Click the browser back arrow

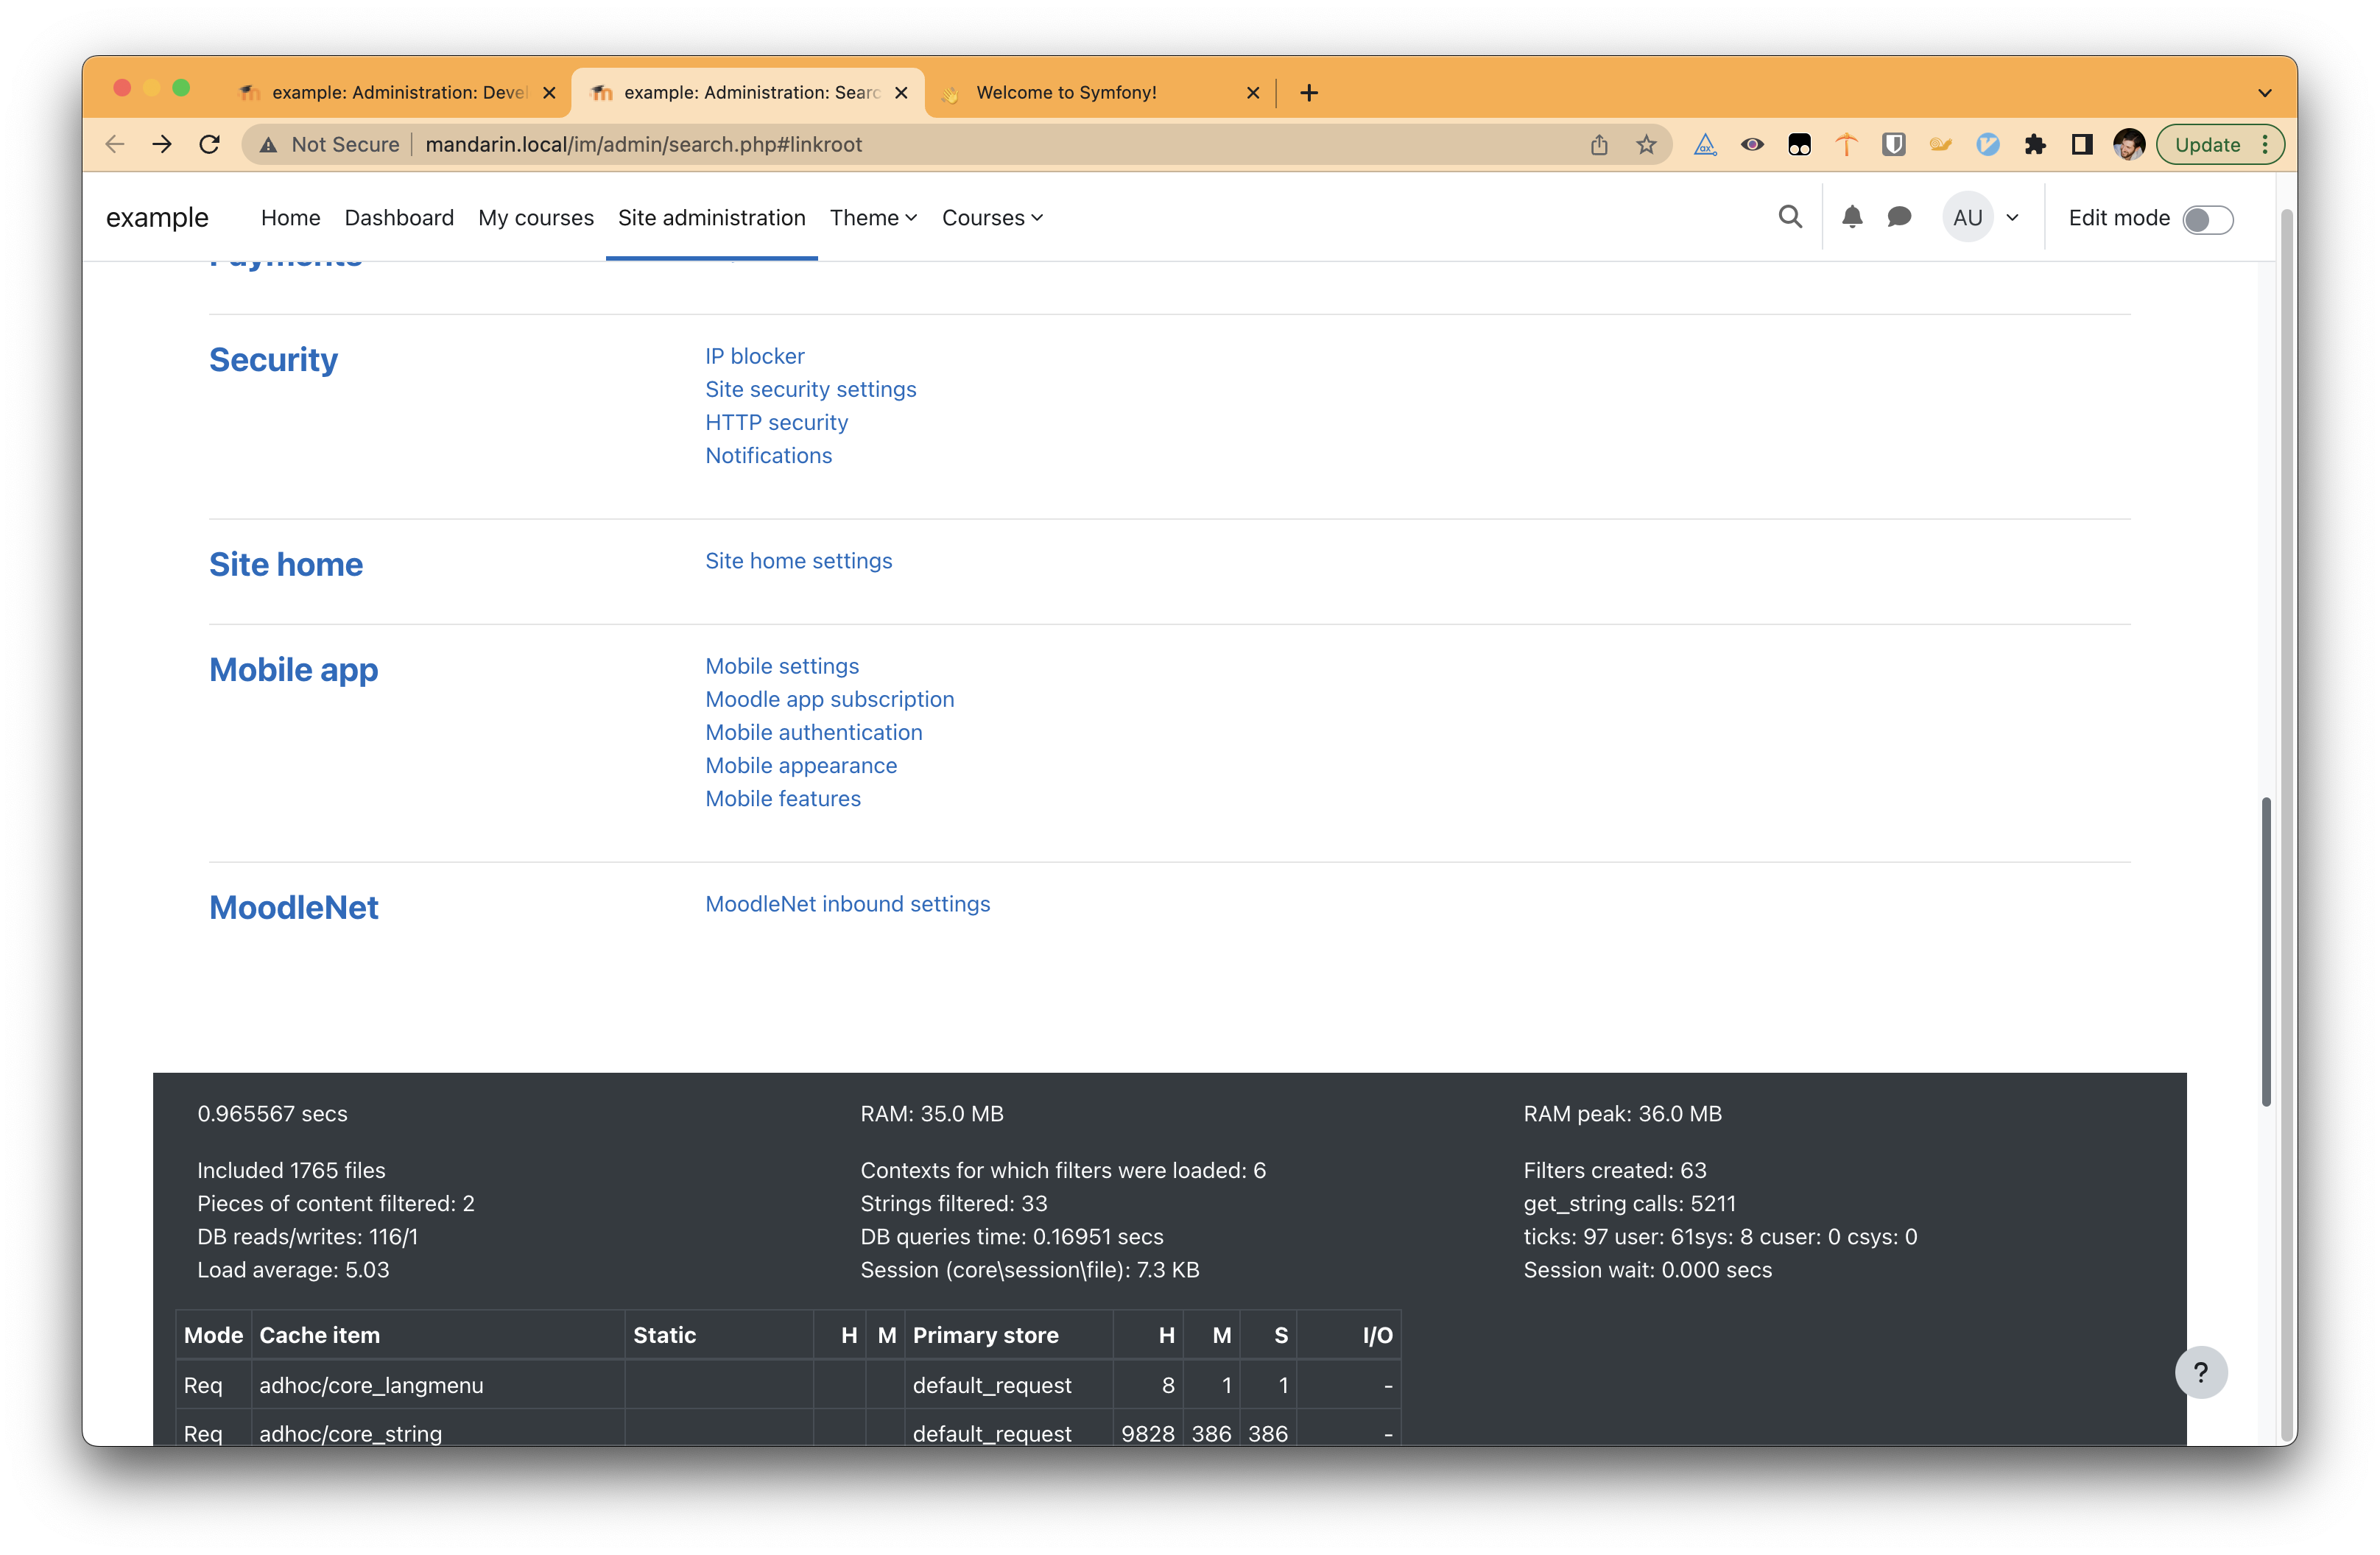[115, 144]
